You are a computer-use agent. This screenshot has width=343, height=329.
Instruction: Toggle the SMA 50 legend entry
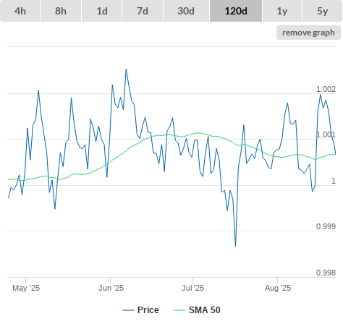[197, 310]
